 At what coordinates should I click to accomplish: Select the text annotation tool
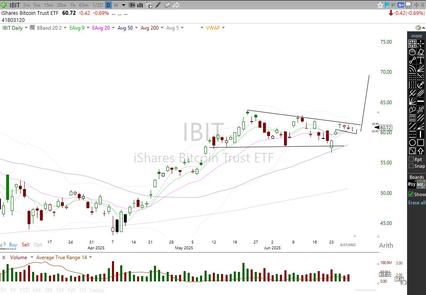click(x=421, y=60)
